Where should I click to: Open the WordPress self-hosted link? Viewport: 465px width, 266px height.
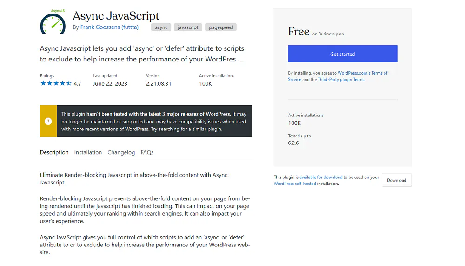pos(295,184)
